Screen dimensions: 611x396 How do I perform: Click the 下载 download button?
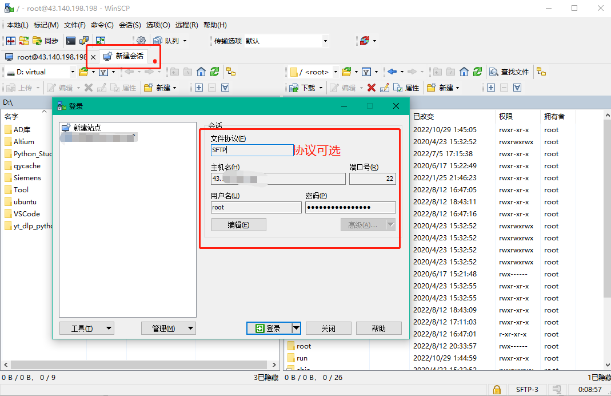point(302,88)
